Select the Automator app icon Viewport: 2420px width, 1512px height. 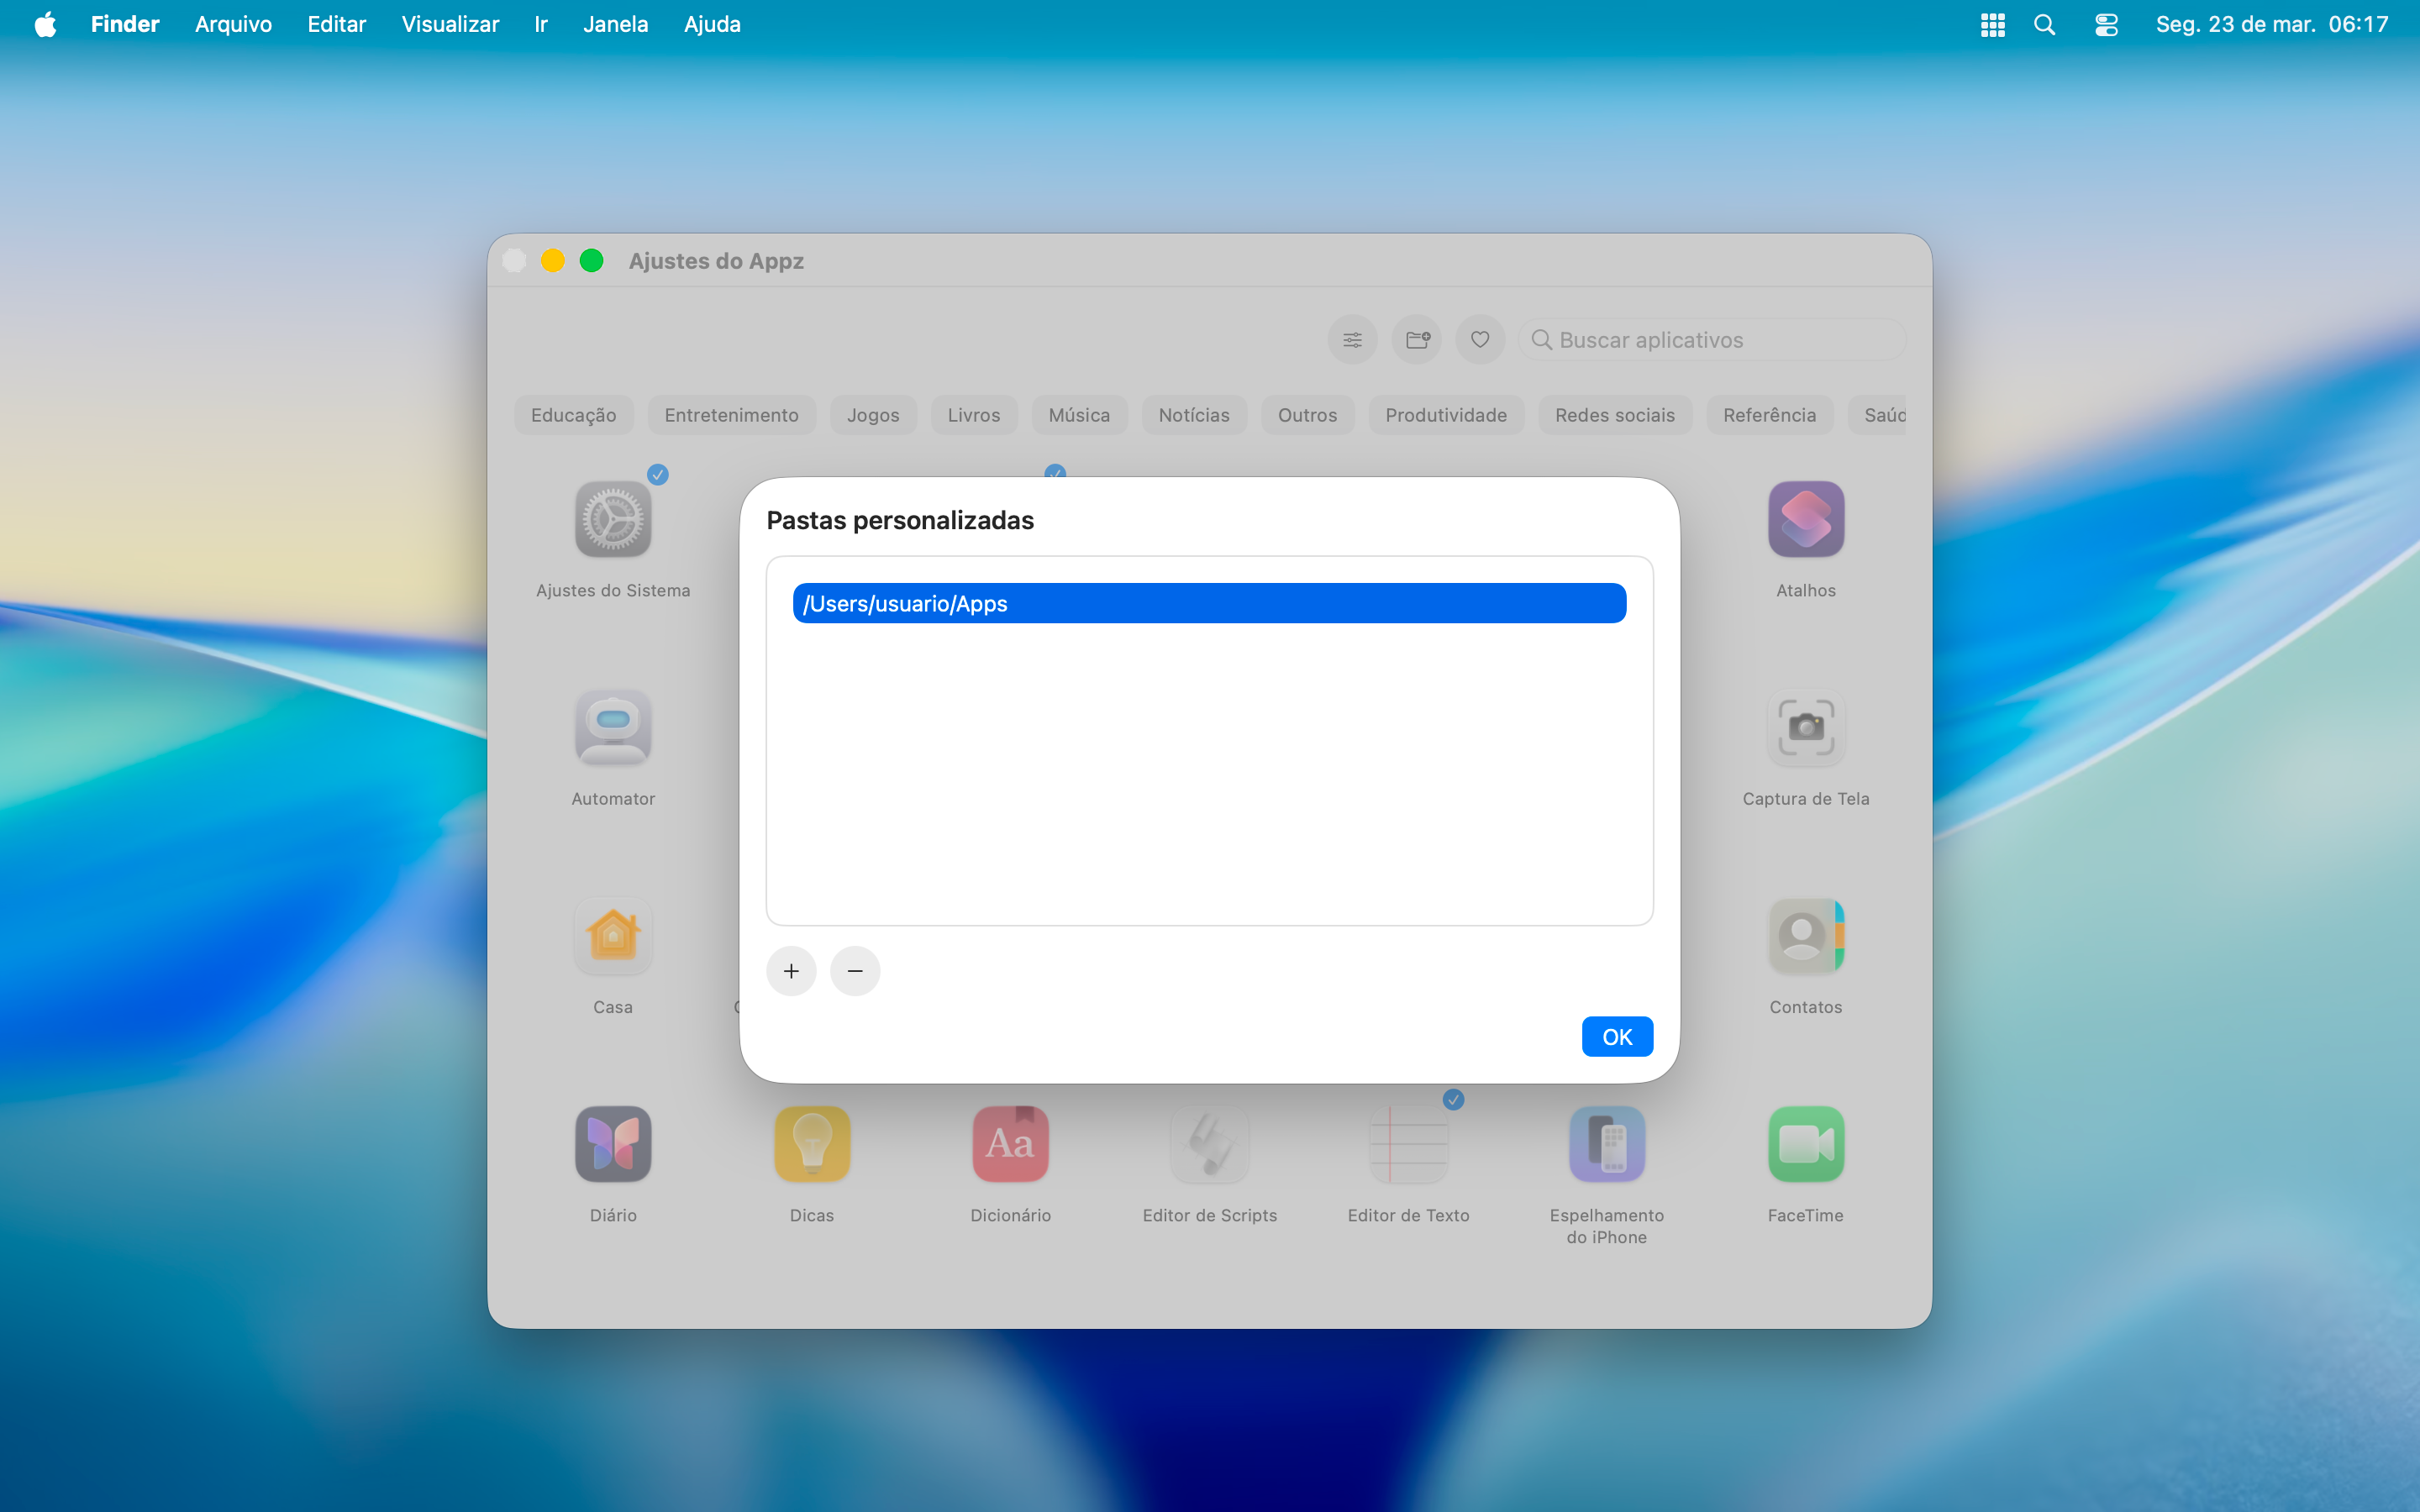[612, 728]
